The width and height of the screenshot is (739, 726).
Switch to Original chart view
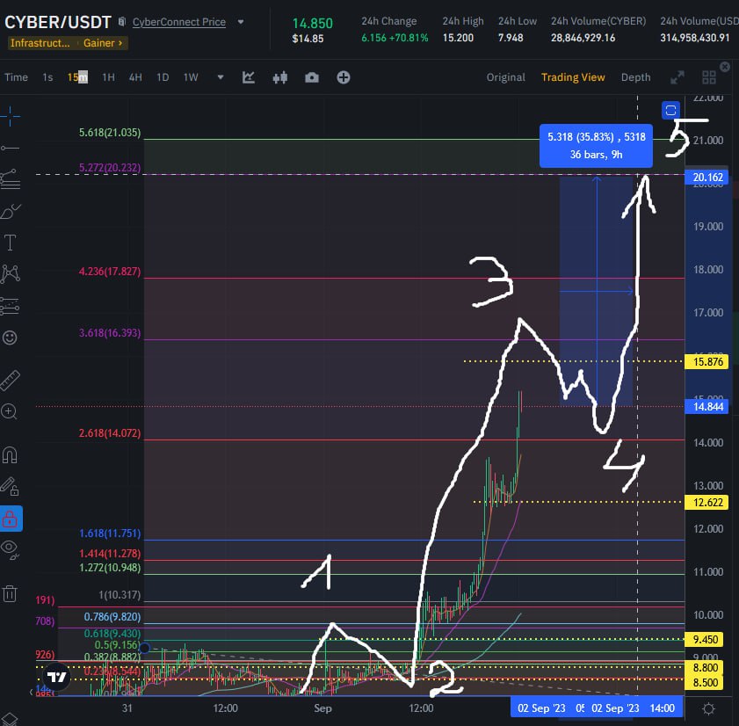coord(506,77)
